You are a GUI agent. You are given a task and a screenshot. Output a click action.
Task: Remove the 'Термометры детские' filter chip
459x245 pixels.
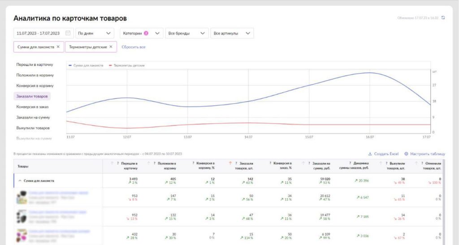click(x=111, y=47)
